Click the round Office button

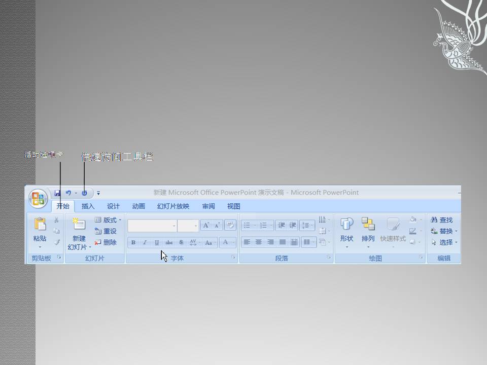38,198
